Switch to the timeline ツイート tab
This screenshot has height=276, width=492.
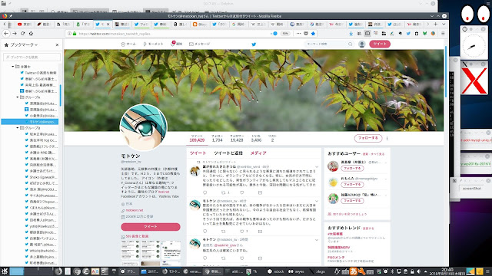[x=198, y=153]
